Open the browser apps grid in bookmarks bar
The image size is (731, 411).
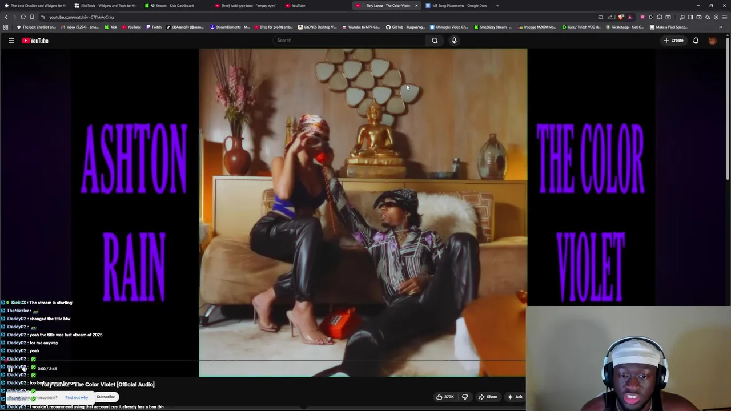point(6,27)
